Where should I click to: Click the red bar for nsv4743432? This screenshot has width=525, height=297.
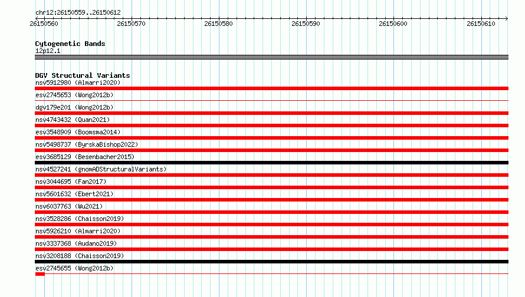coord(271,126)
